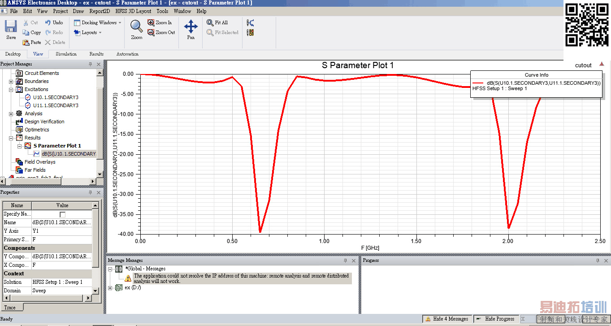Click the Copy icon in the ribbon
This screenshot has width=611, height=326.
25,32
